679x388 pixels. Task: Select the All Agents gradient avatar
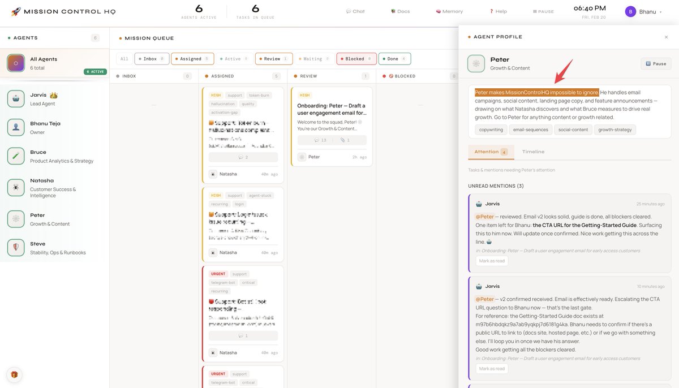(16, 63)
